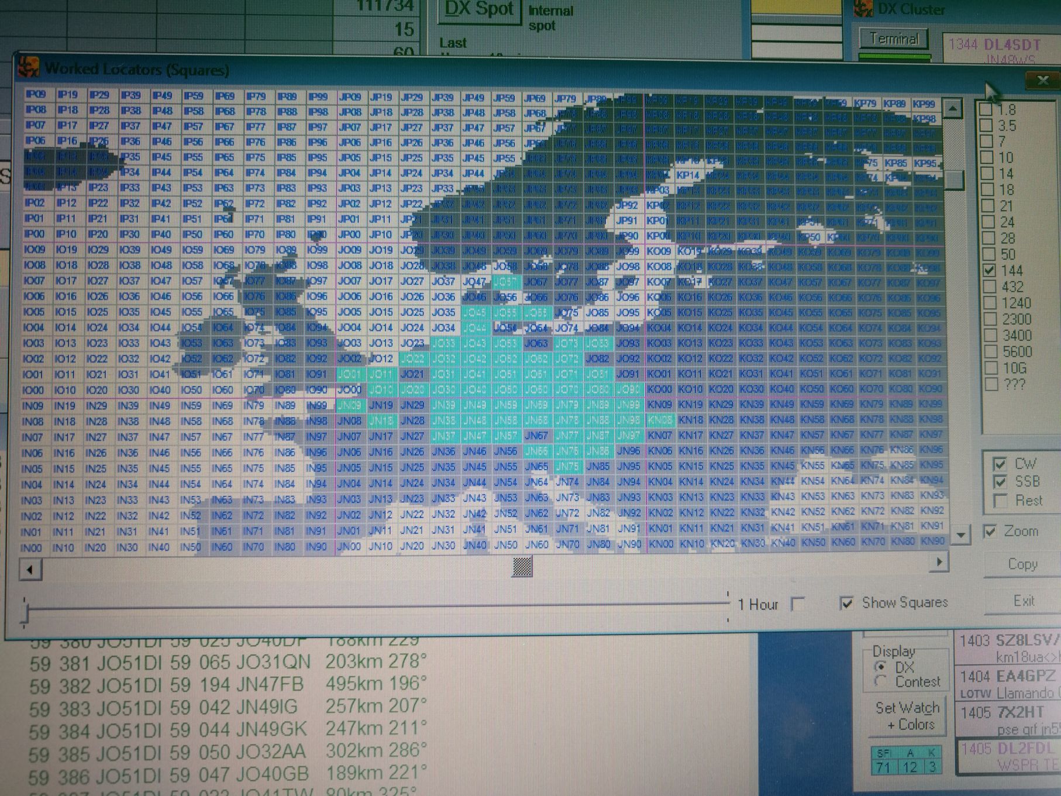The height and width of the screenshot is (796, 1061).
Task: Click the horizontal scrollbar thumb below the map
Action: coord(522,566)
